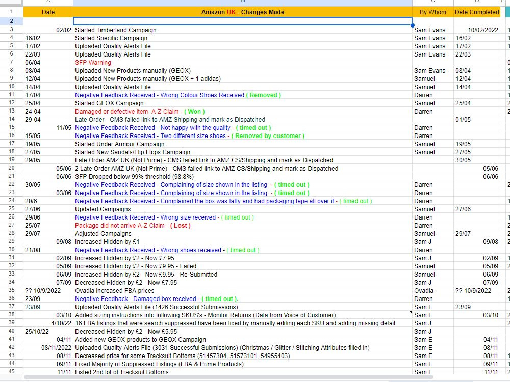Select 'Started New Sandals/Flip Flops Campaign' cell
The height and width of the screenshot is (382, 510).
243,152
